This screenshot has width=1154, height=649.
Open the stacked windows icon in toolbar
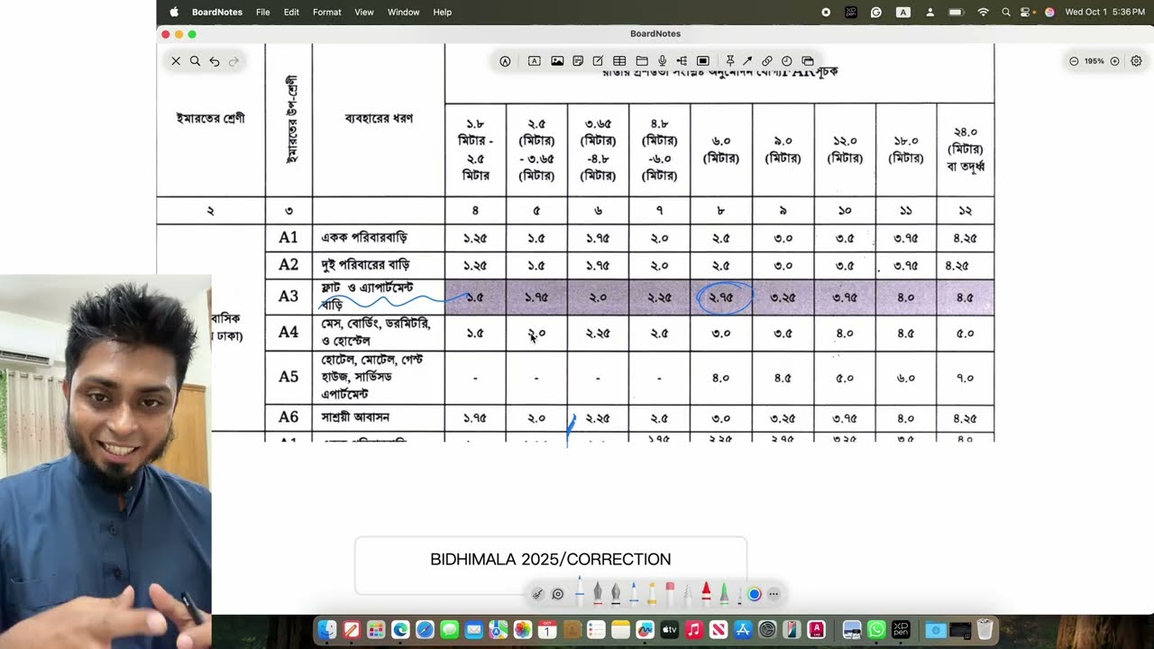pos(808,61)
